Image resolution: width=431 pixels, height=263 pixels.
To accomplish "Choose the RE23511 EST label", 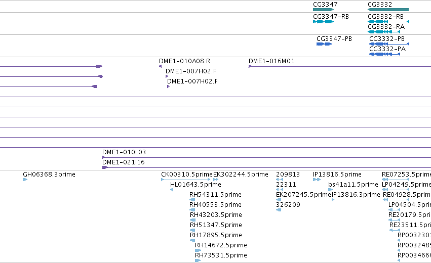I will 410,225.
